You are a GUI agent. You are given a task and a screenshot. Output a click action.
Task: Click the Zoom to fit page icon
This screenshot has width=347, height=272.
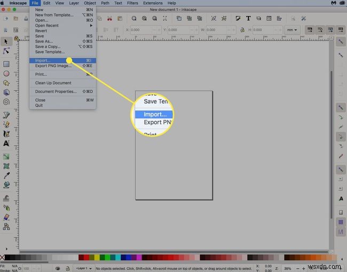154,18
